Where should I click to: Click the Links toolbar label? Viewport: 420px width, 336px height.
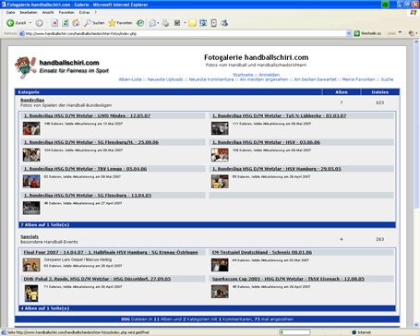click(x=391, y=33)
